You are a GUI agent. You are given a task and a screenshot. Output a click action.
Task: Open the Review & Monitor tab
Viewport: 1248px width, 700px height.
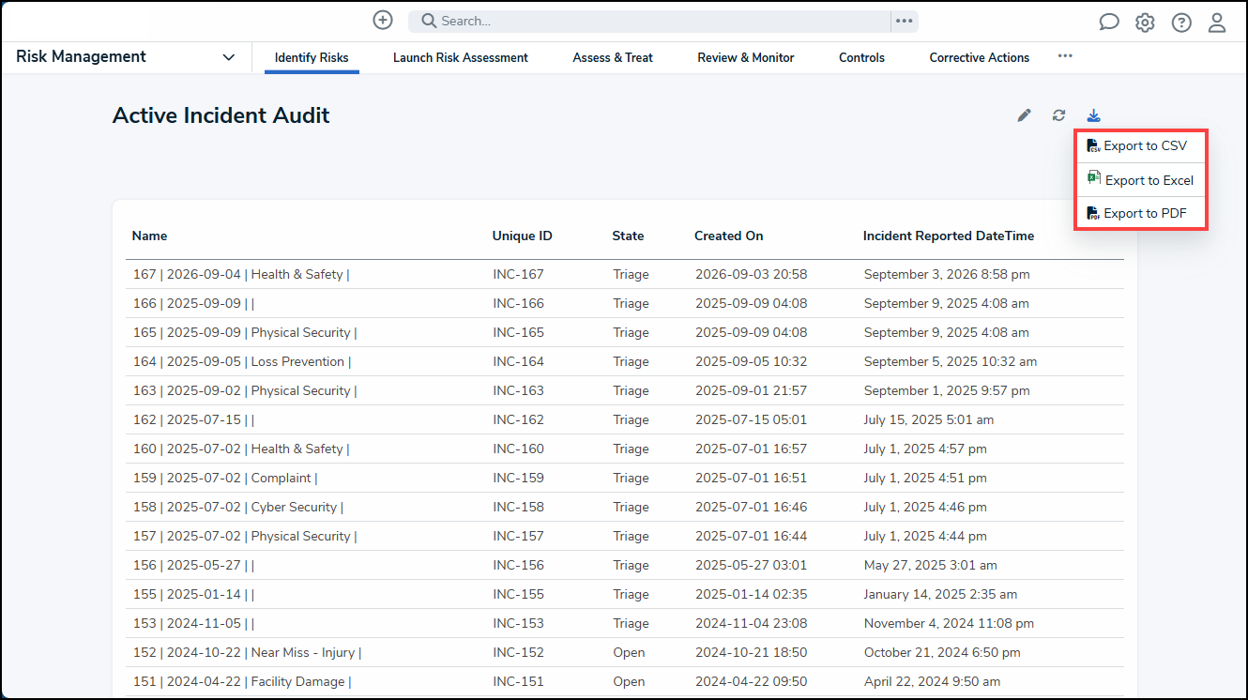746,57
